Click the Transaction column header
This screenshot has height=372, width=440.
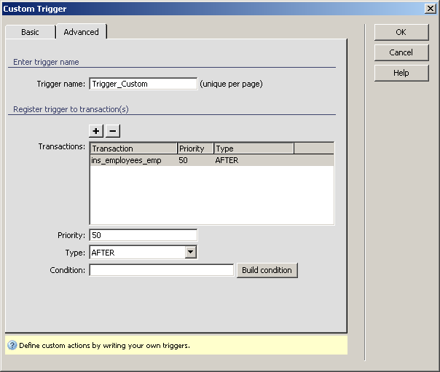click(x=133, y=149)
